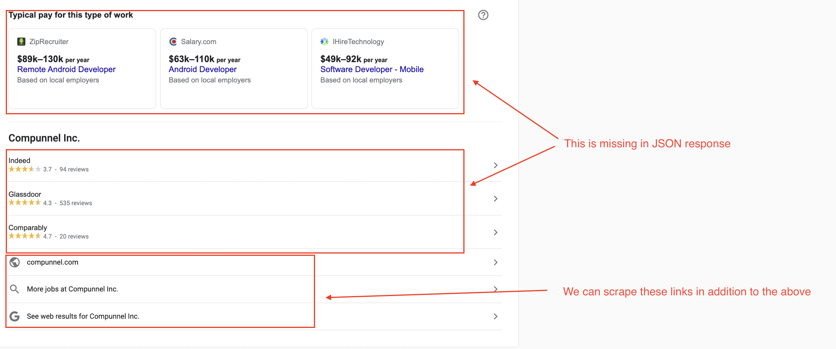
Task: Click the Salary.com logo icon
Action: coord(173,41)
